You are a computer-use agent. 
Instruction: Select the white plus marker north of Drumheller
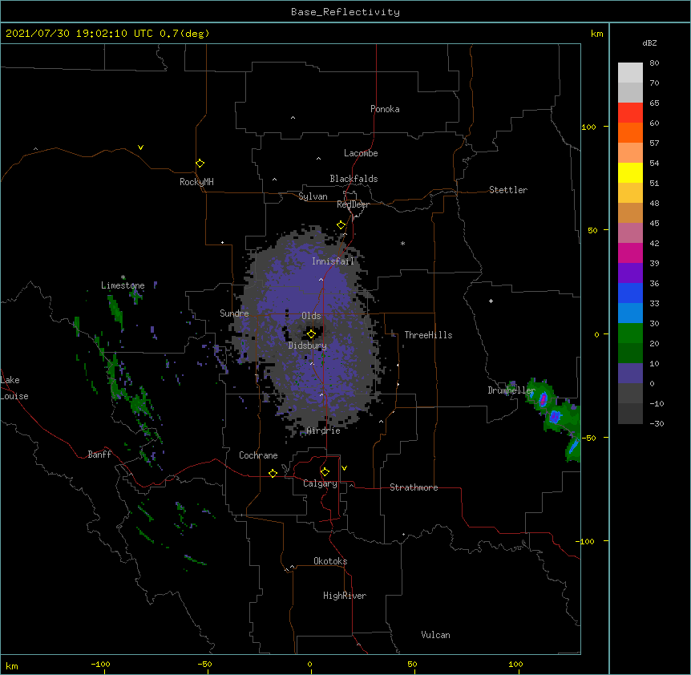[x=491, y=301]
